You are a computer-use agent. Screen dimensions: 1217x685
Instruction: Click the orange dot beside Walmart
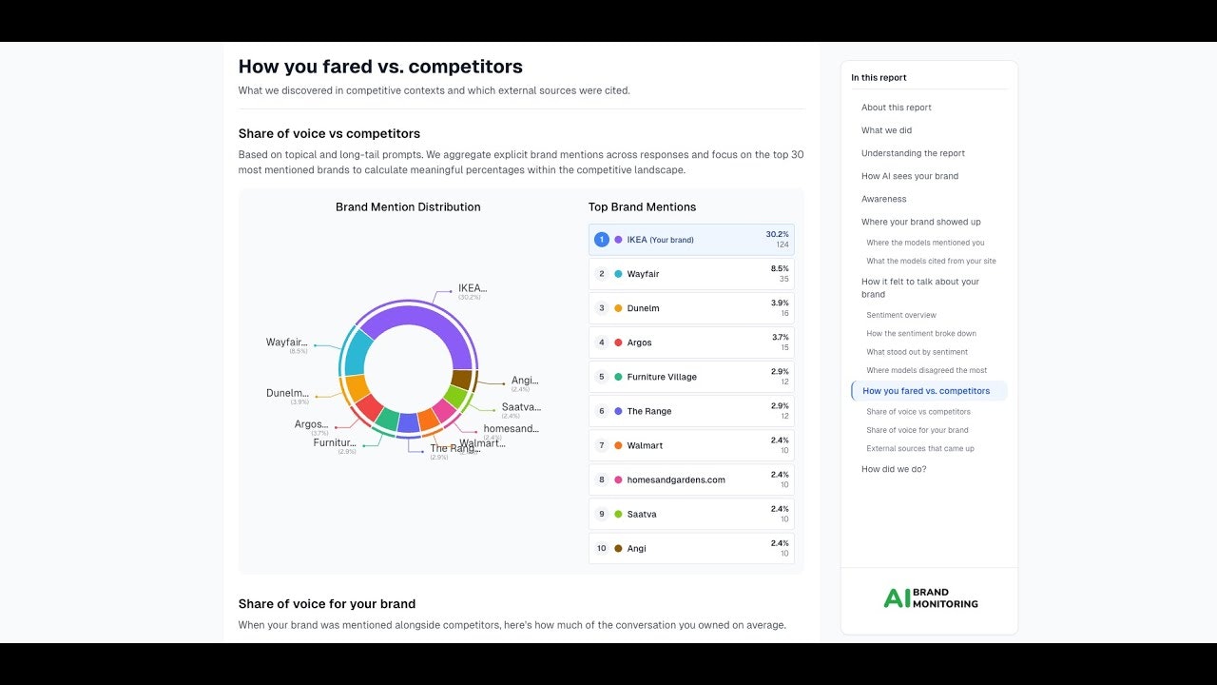[x=616, y=444]
